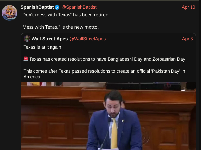201x150 pixels.
Task: Open the Wall Street Apes display name
Action: point(50,39)
